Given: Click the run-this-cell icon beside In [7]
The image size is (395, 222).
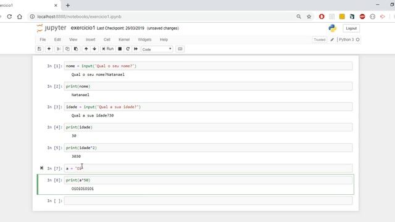Looking at the screenshot, I should pyautogui.click(x=42, y=168).
